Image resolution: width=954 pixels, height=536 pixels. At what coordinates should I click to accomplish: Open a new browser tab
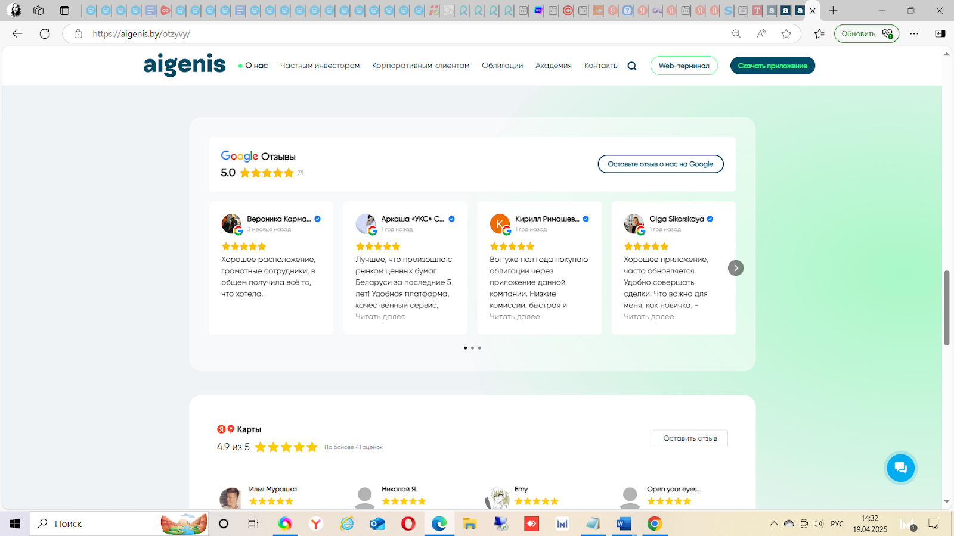pos(833,11)
